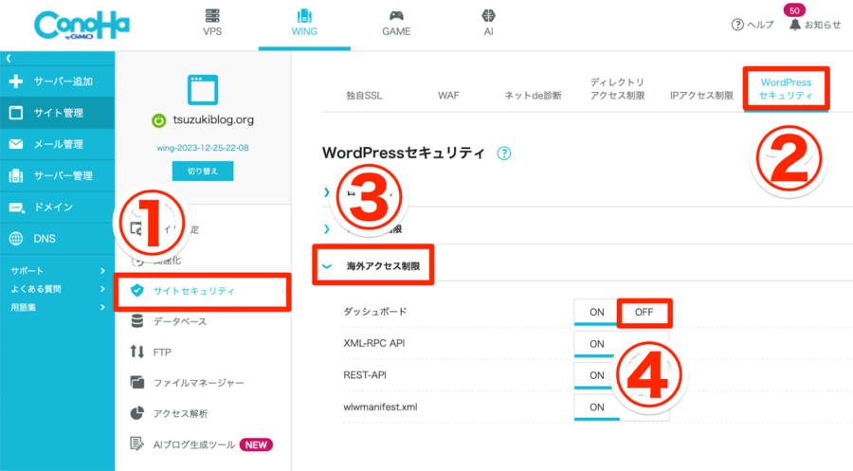This screenshot has height=471, width=853.
Task: Click the XML-RPC API label
Action: coord(374,343)
